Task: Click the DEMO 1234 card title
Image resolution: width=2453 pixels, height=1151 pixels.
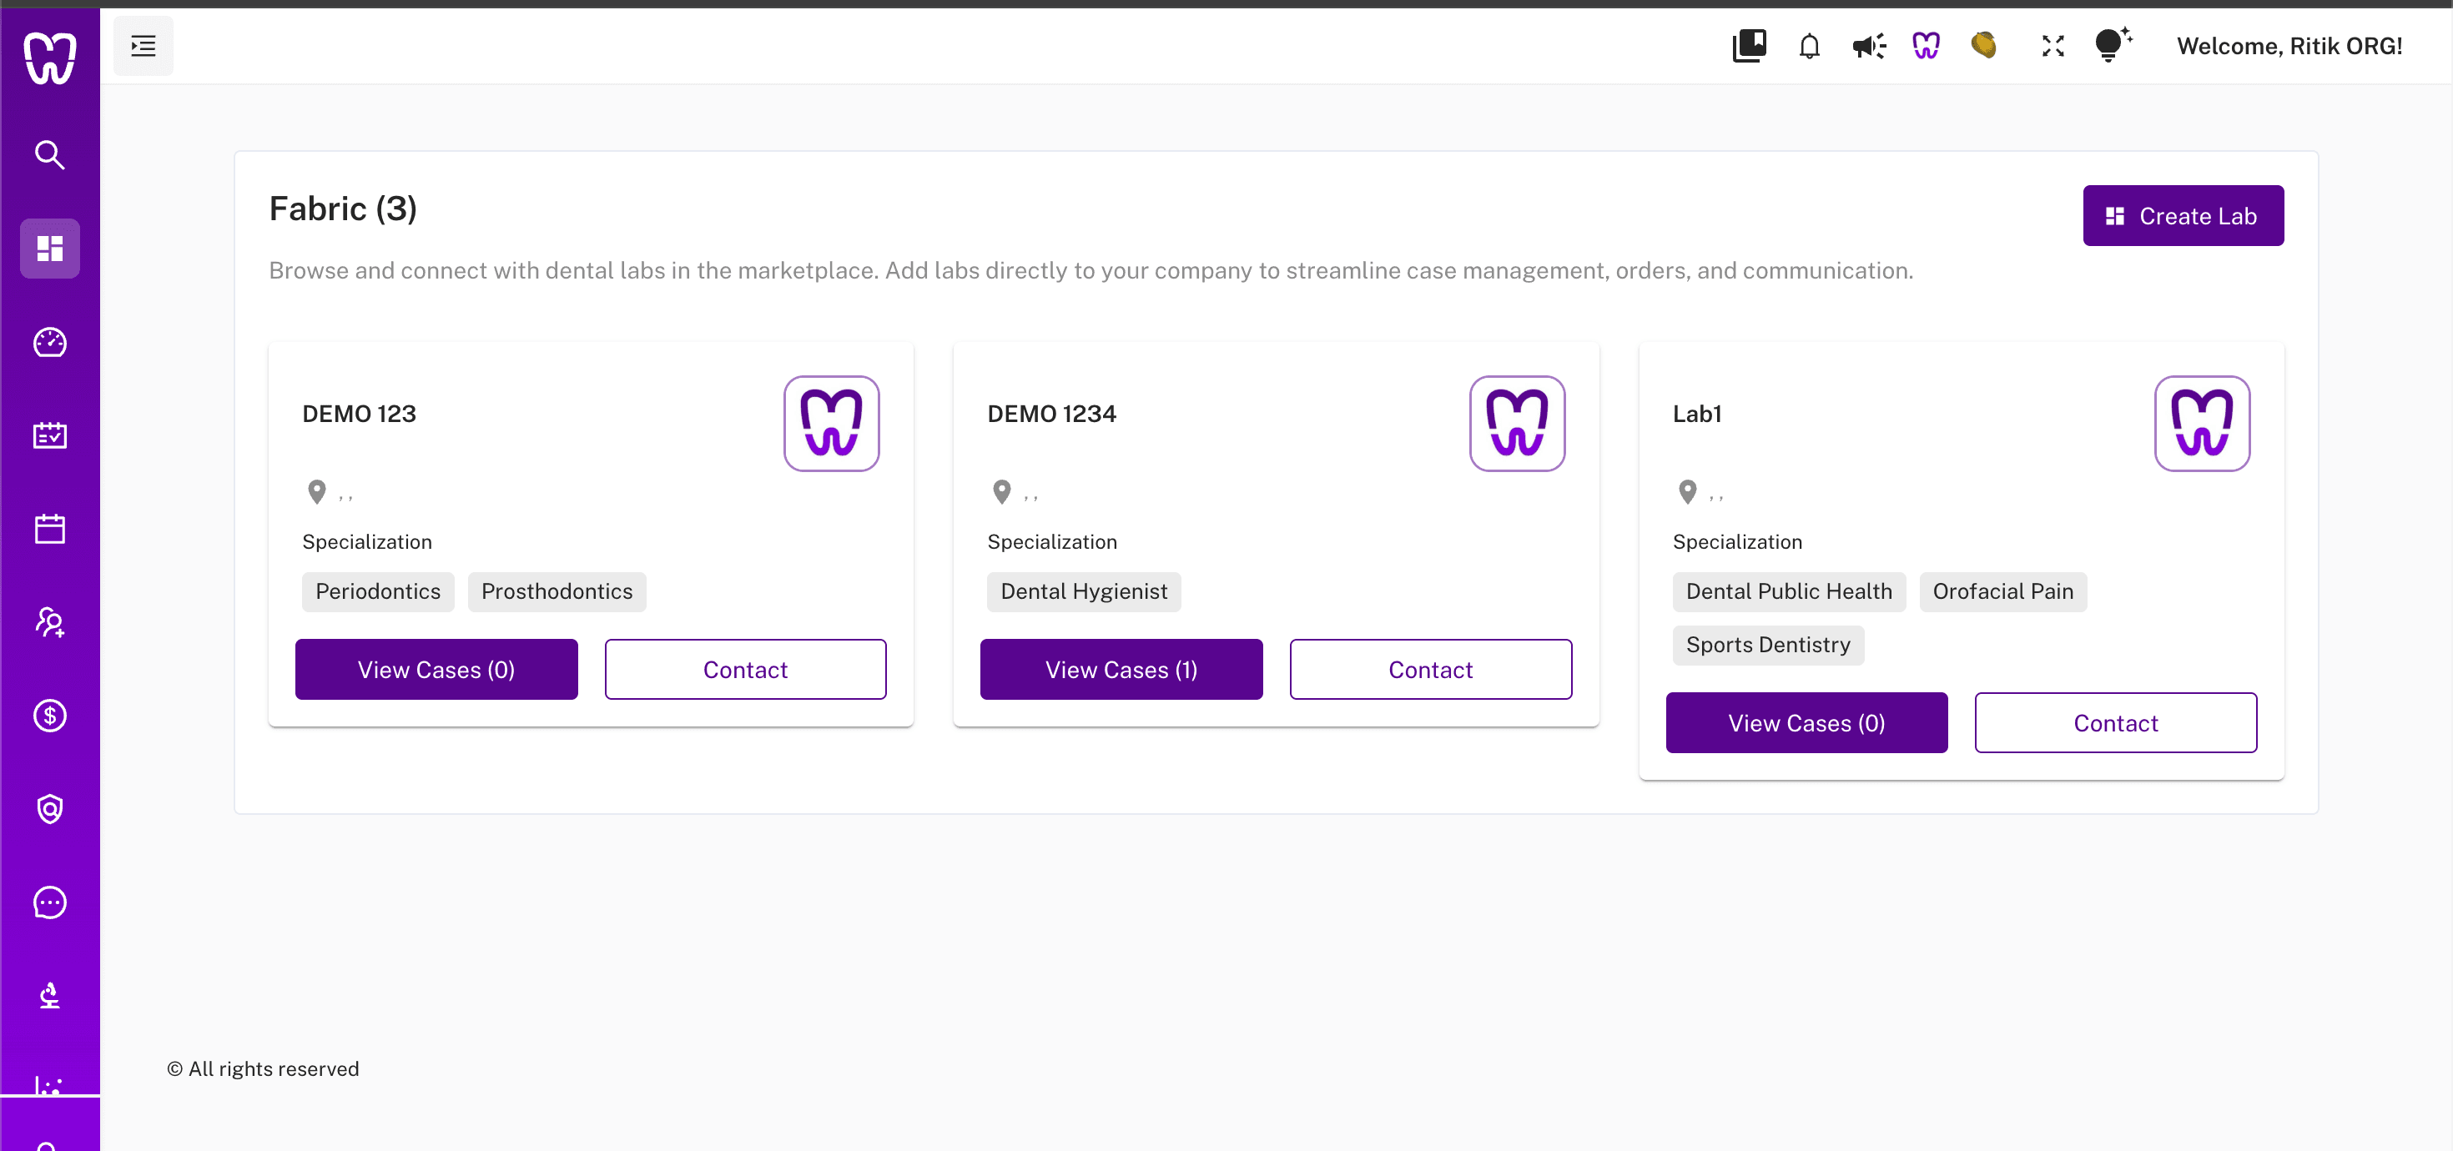Action: pos(1051,413)
